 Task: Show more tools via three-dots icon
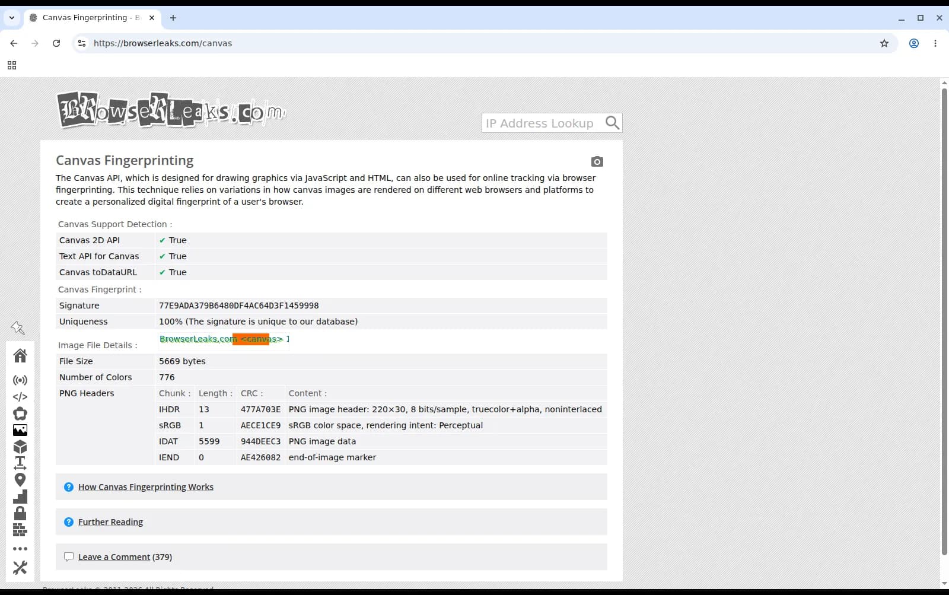[x=20, y=549]
